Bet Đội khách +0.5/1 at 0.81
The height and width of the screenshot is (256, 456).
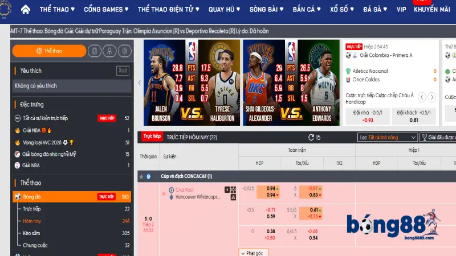coord(414,116)
